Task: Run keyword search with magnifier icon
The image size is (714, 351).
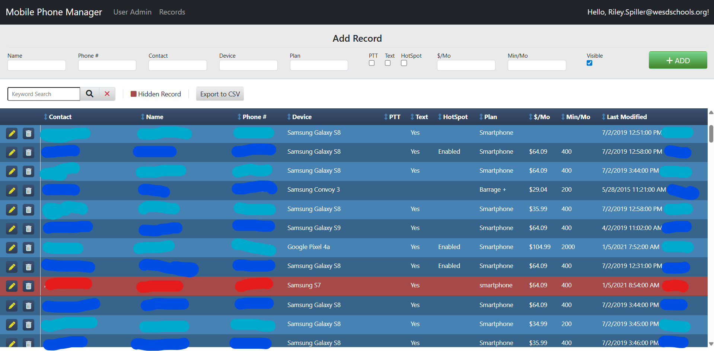Action: [90, 94]
